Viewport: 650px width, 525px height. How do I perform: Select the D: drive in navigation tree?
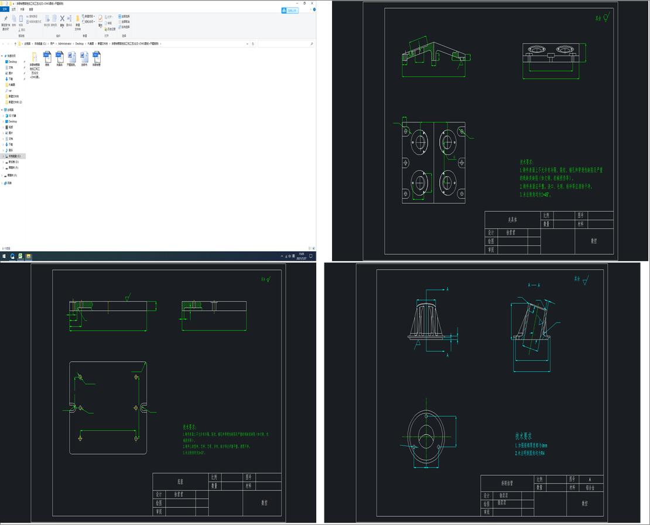[x=13, y=162]
